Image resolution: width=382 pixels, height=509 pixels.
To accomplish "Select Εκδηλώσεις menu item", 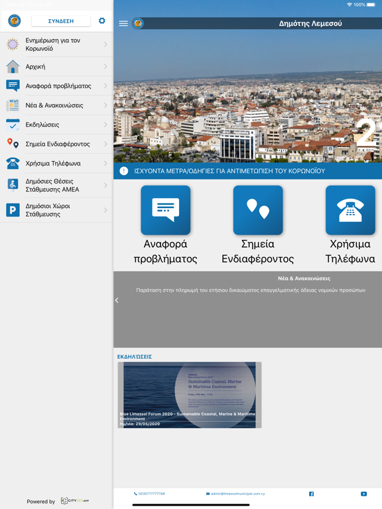I will (56, 125).
